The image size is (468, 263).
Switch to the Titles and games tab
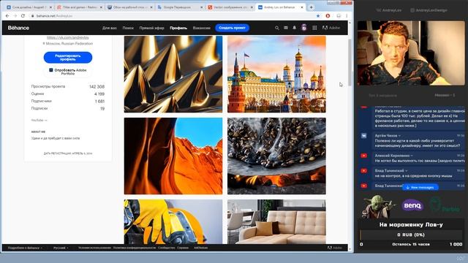80,7
